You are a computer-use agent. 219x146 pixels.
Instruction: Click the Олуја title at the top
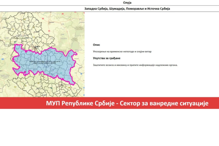127,3
